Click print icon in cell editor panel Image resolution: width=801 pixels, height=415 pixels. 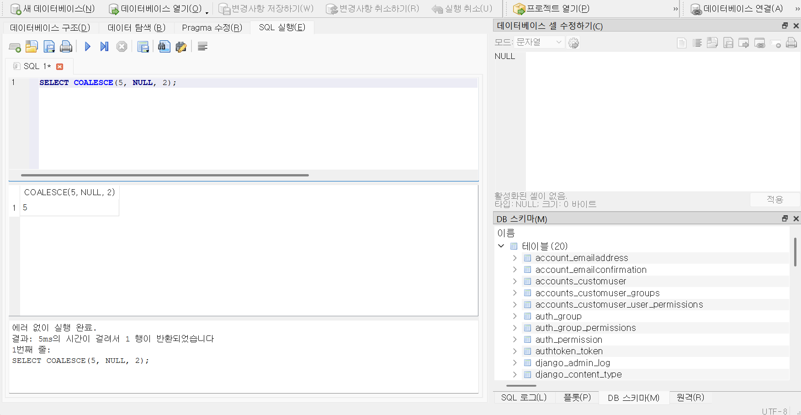(791, 43)
